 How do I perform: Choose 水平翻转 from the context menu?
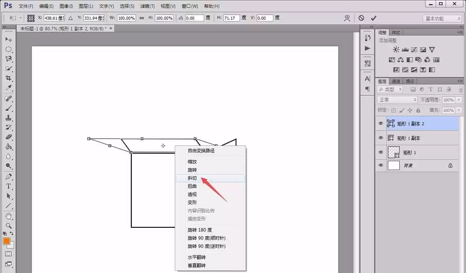tap(211, 257)
